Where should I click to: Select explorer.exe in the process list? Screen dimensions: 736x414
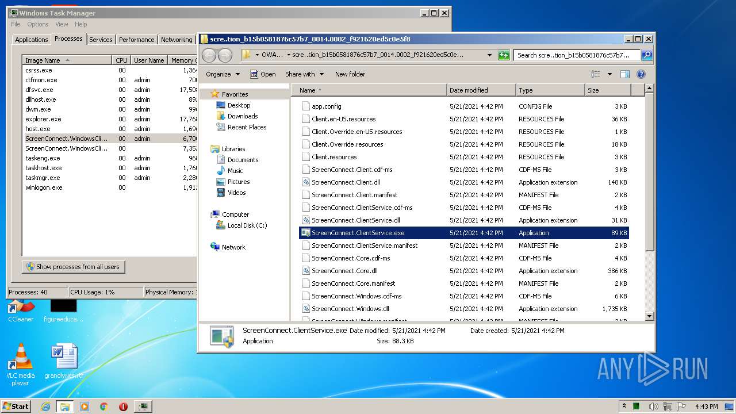[x=110, y=119]
